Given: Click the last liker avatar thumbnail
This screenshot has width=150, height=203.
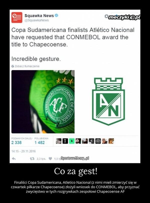Looking at the screenshot, I should [111, 141].
